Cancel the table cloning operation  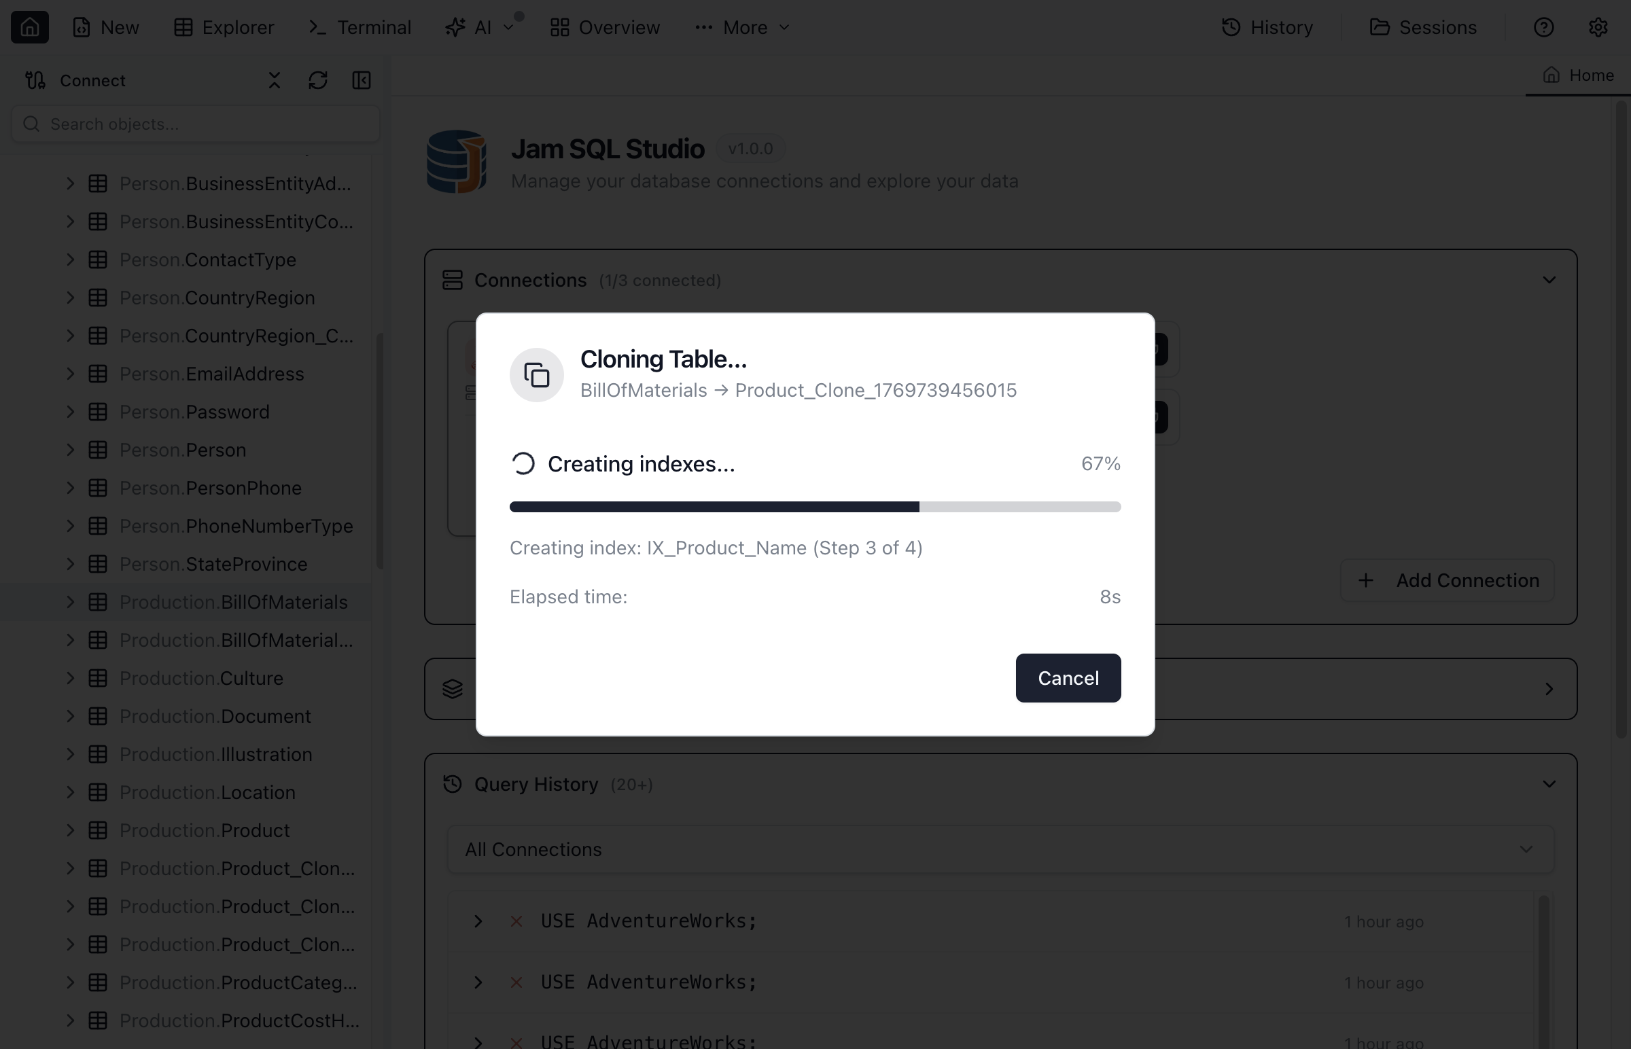[x=1068, y=678]
